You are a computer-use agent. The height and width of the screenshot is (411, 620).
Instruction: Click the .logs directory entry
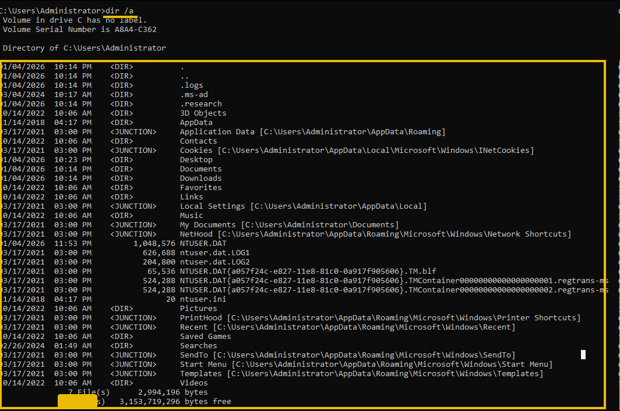coord(192,85)
